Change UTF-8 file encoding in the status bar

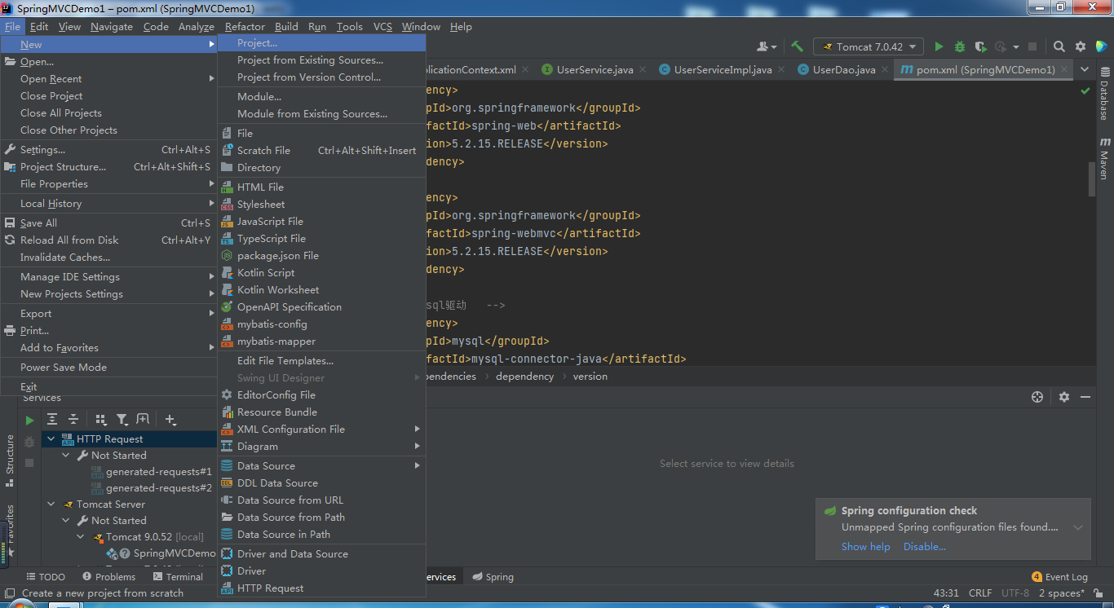click(1015, 593)
